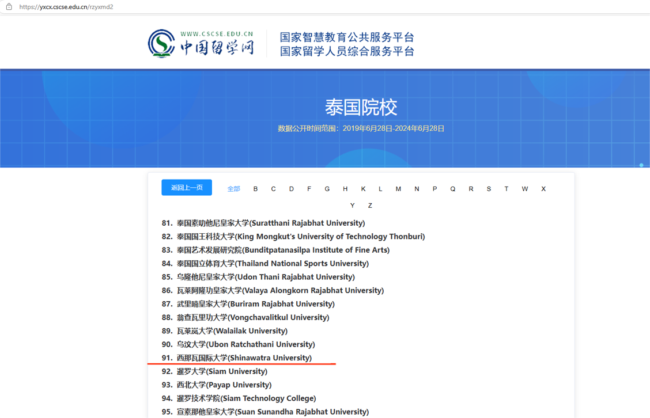
Task: Filter universities by letter H
Action: pyautogui.click(x=345, y=189)
